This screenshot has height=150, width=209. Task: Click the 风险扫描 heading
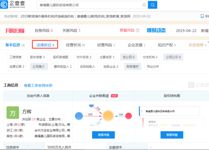click(15, 31)
